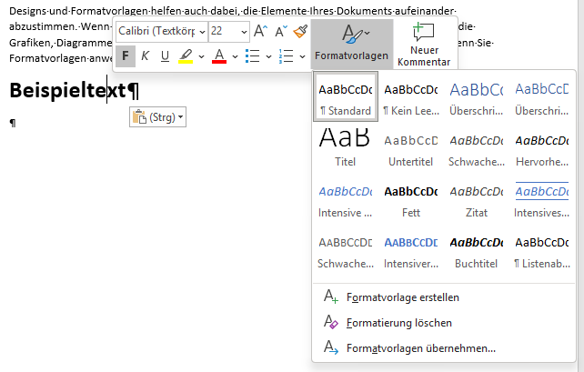Select Formatvorlagen übernehmen... entry
This screenshot has width=584, height=372.
(x=420, y=347)
